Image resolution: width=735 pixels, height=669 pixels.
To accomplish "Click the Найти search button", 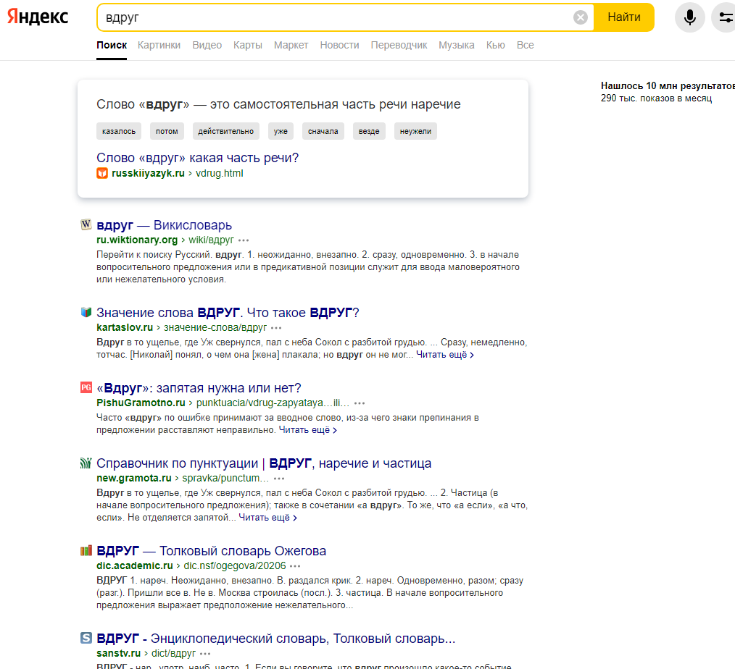I will coord(624,17).
